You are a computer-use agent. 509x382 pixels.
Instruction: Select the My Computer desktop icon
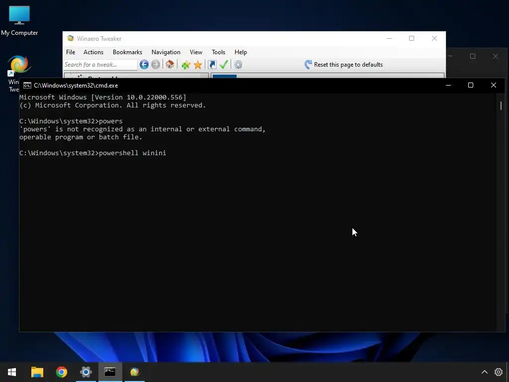click(19, 21)
